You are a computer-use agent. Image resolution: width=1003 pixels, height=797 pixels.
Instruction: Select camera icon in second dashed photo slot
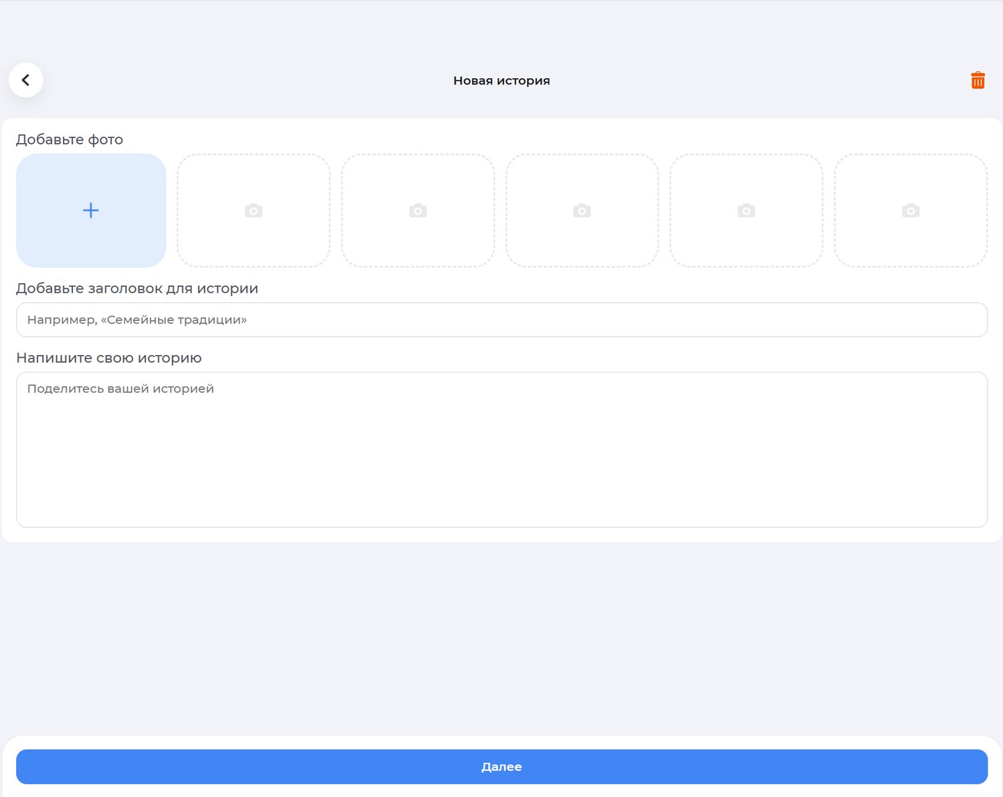coord(418,211)
